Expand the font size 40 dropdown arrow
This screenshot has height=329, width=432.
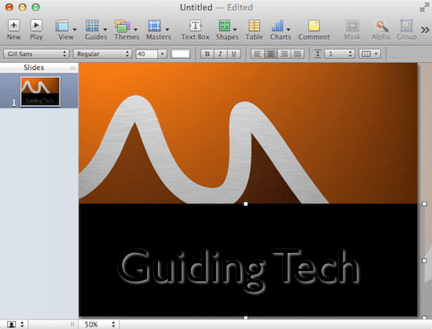click(163, 54)
